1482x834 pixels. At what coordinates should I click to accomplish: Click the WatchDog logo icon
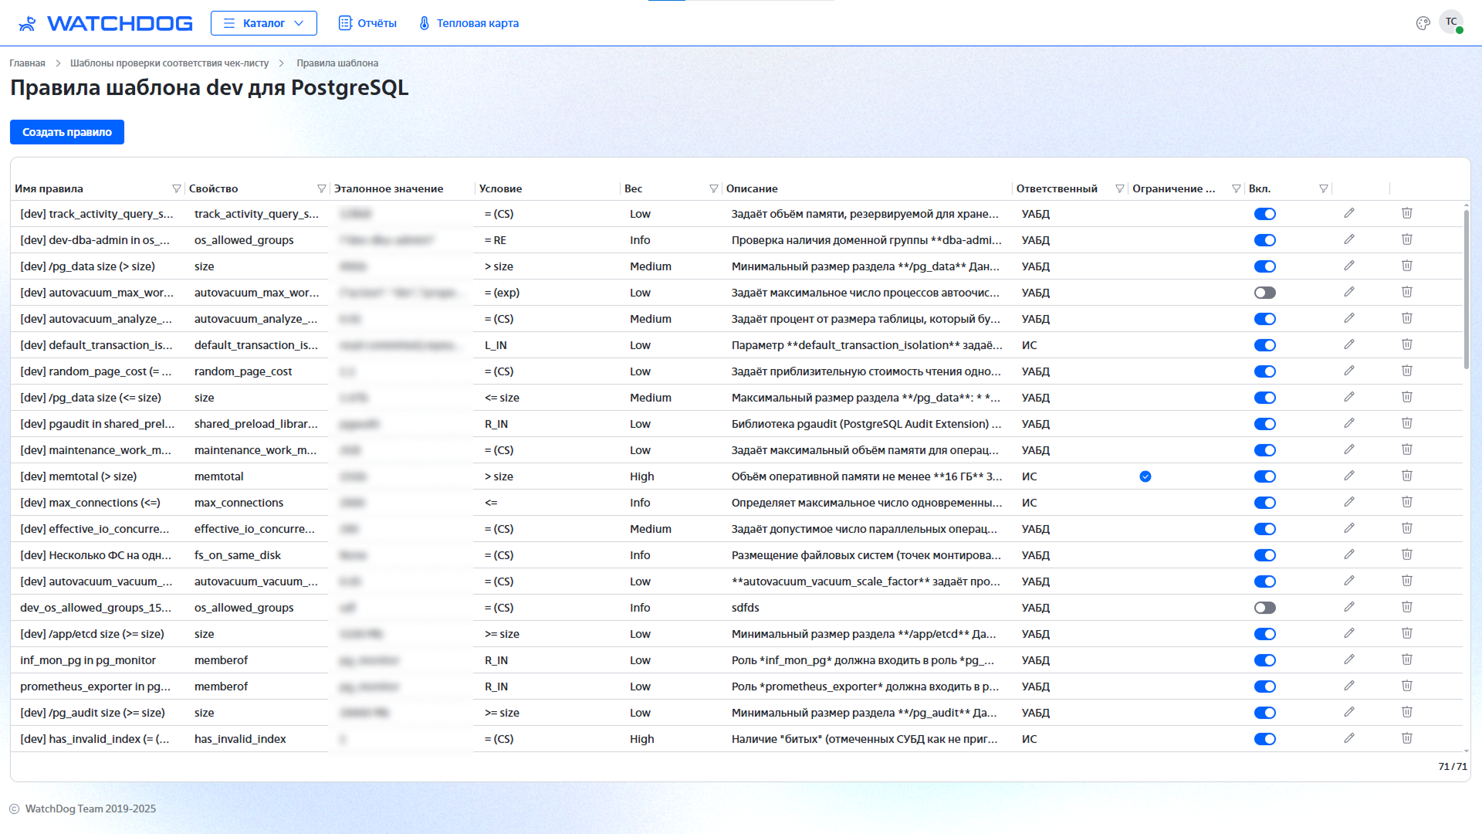27,23
